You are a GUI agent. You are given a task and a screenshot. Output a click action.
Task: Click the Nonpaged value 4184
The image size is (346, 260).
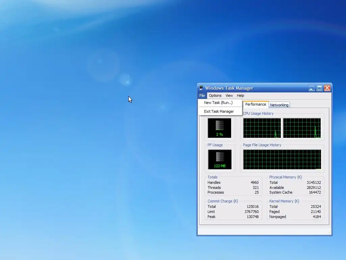click(317, 217)
